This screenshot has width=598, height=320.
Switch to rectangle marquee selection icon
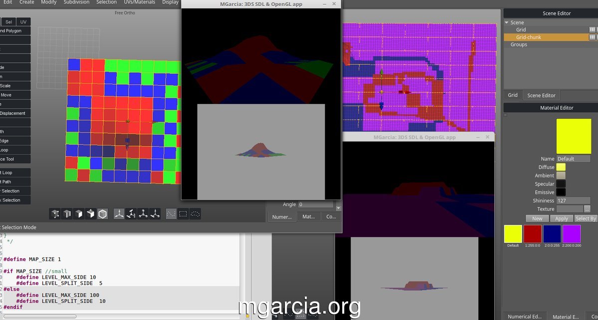[x=183, y=214]
